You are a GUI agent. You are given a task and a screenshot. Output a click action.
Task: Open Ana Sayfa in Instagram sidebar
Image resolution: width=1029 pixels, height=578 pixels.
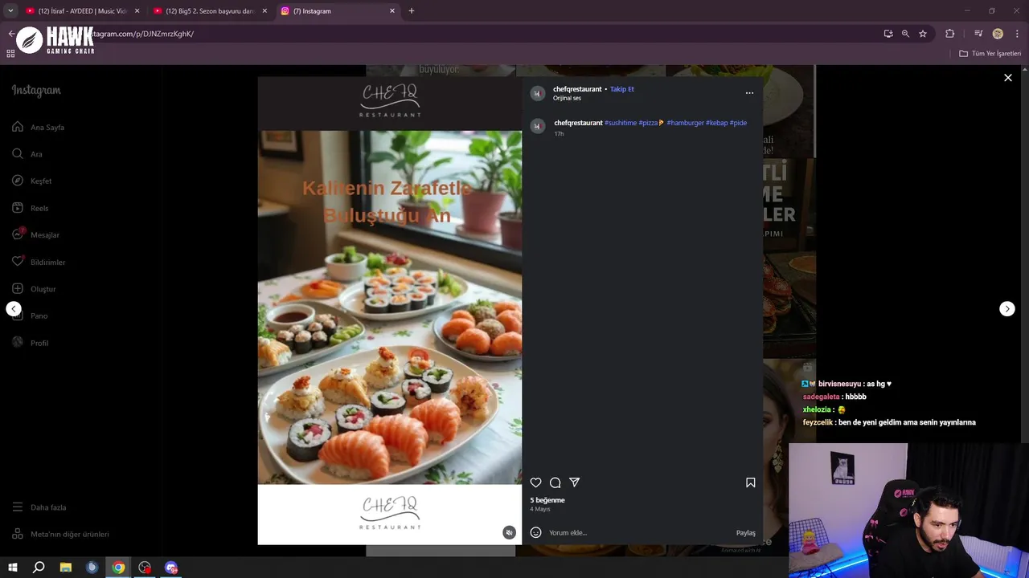point(39,127)
